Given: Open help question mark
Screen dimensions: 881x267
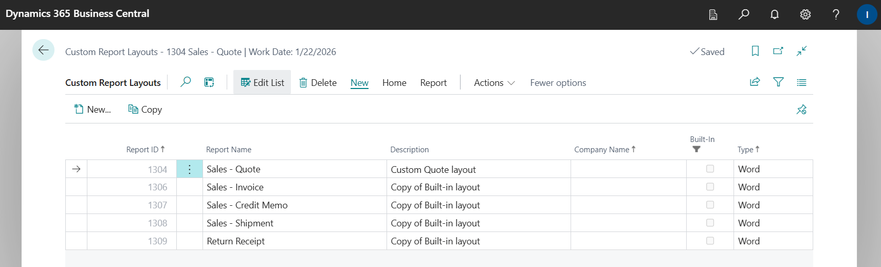Looking at the screenshot, I should (836, 14).
